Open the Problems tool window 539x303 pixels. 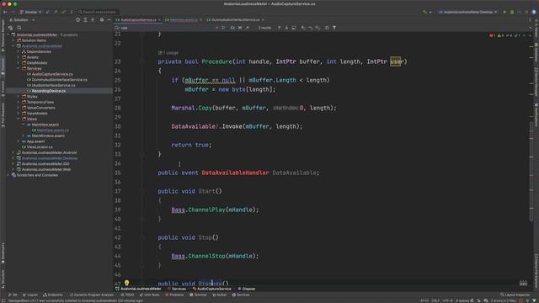pyautogui.click(x=174, y=295)
